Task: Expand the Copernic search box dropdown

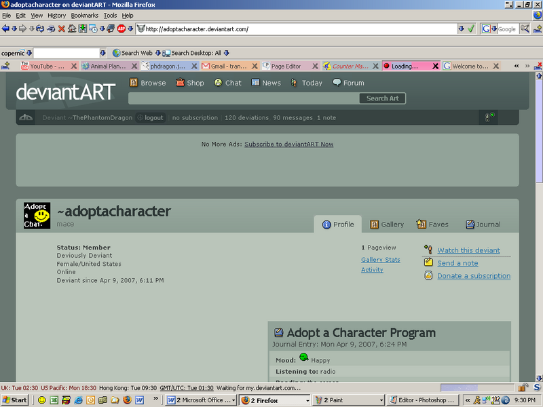Action: (103, 53)
